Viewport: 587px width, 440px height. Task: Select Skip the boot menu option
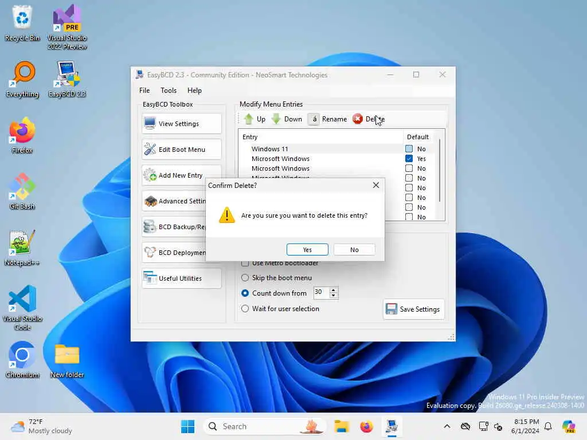[245, 278]
